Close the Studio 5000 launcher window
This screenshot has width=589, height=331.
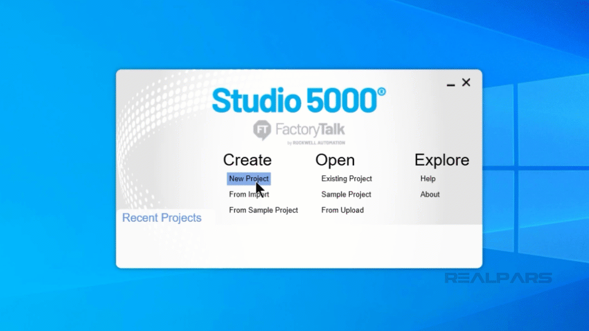(466, 83)
